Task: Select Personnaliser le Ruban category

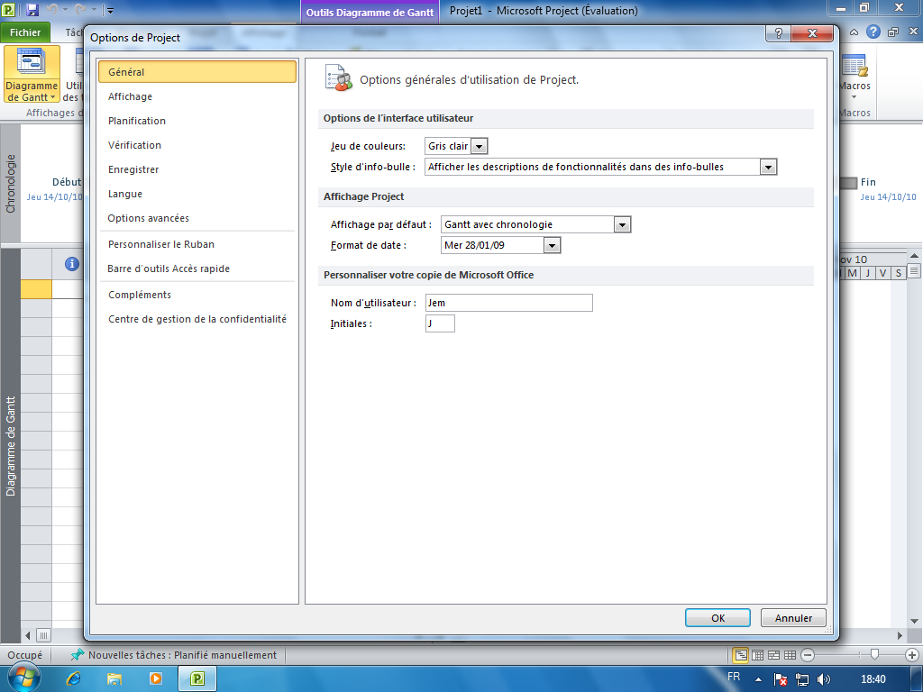Action: tap(197, 244)
